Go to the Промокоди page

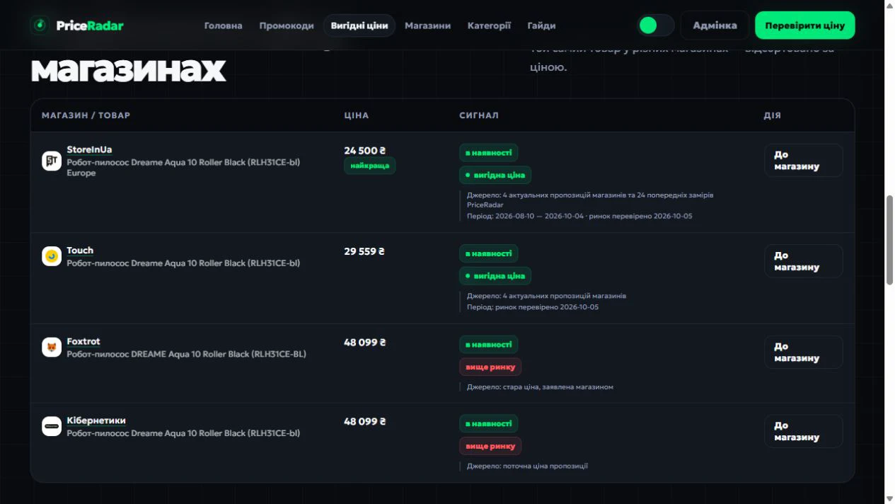click(287, 25)
